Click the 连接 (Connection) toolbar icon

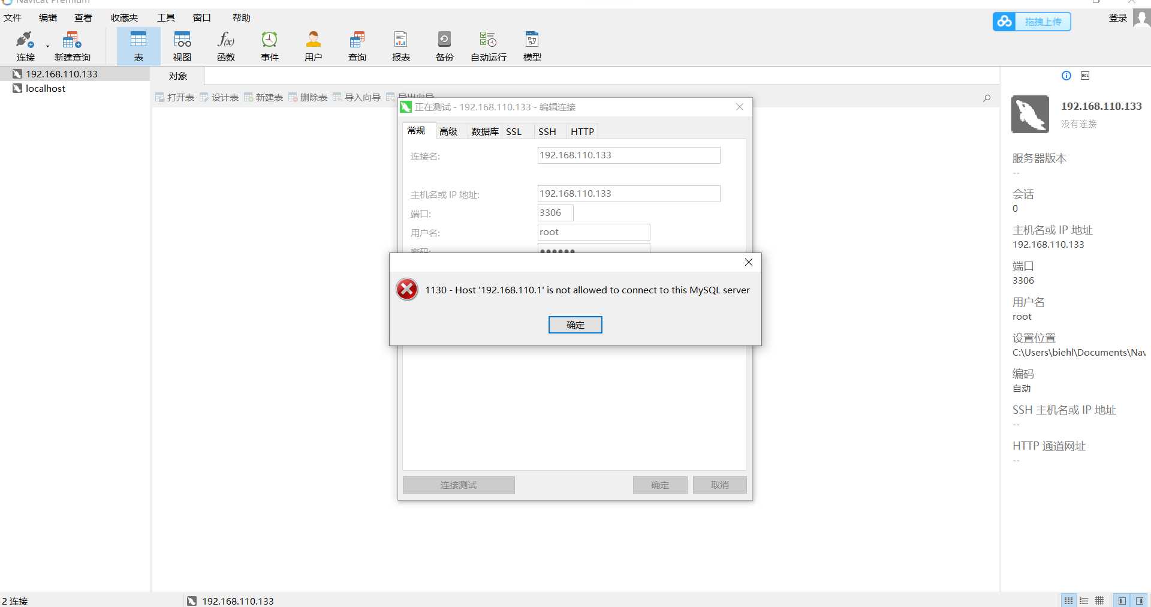(25, 46)
